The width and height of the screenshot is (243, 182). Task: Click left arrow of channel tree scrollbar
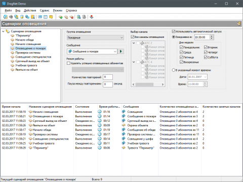click(x=133, y=84)
